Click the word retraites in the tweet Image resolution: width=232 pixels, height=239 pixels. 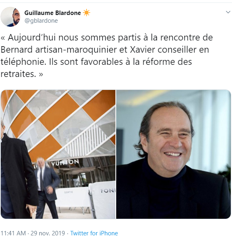(x=18, y=74)
